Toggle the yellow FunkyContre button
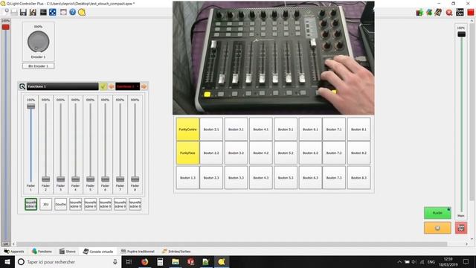 click(x=187, y=130)
